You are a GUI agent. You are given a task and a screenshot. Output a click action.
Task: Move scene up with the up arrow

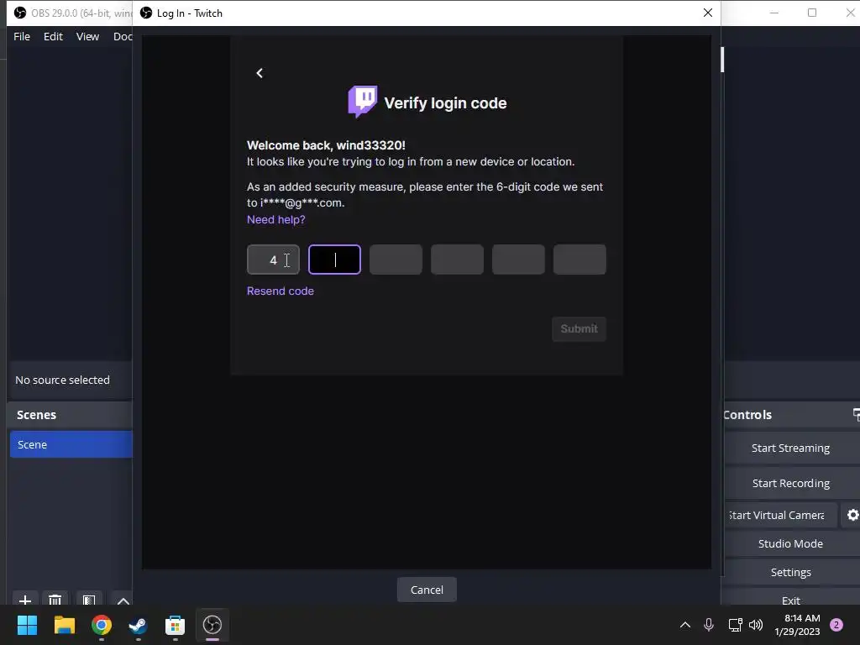(x=123, y=600)
